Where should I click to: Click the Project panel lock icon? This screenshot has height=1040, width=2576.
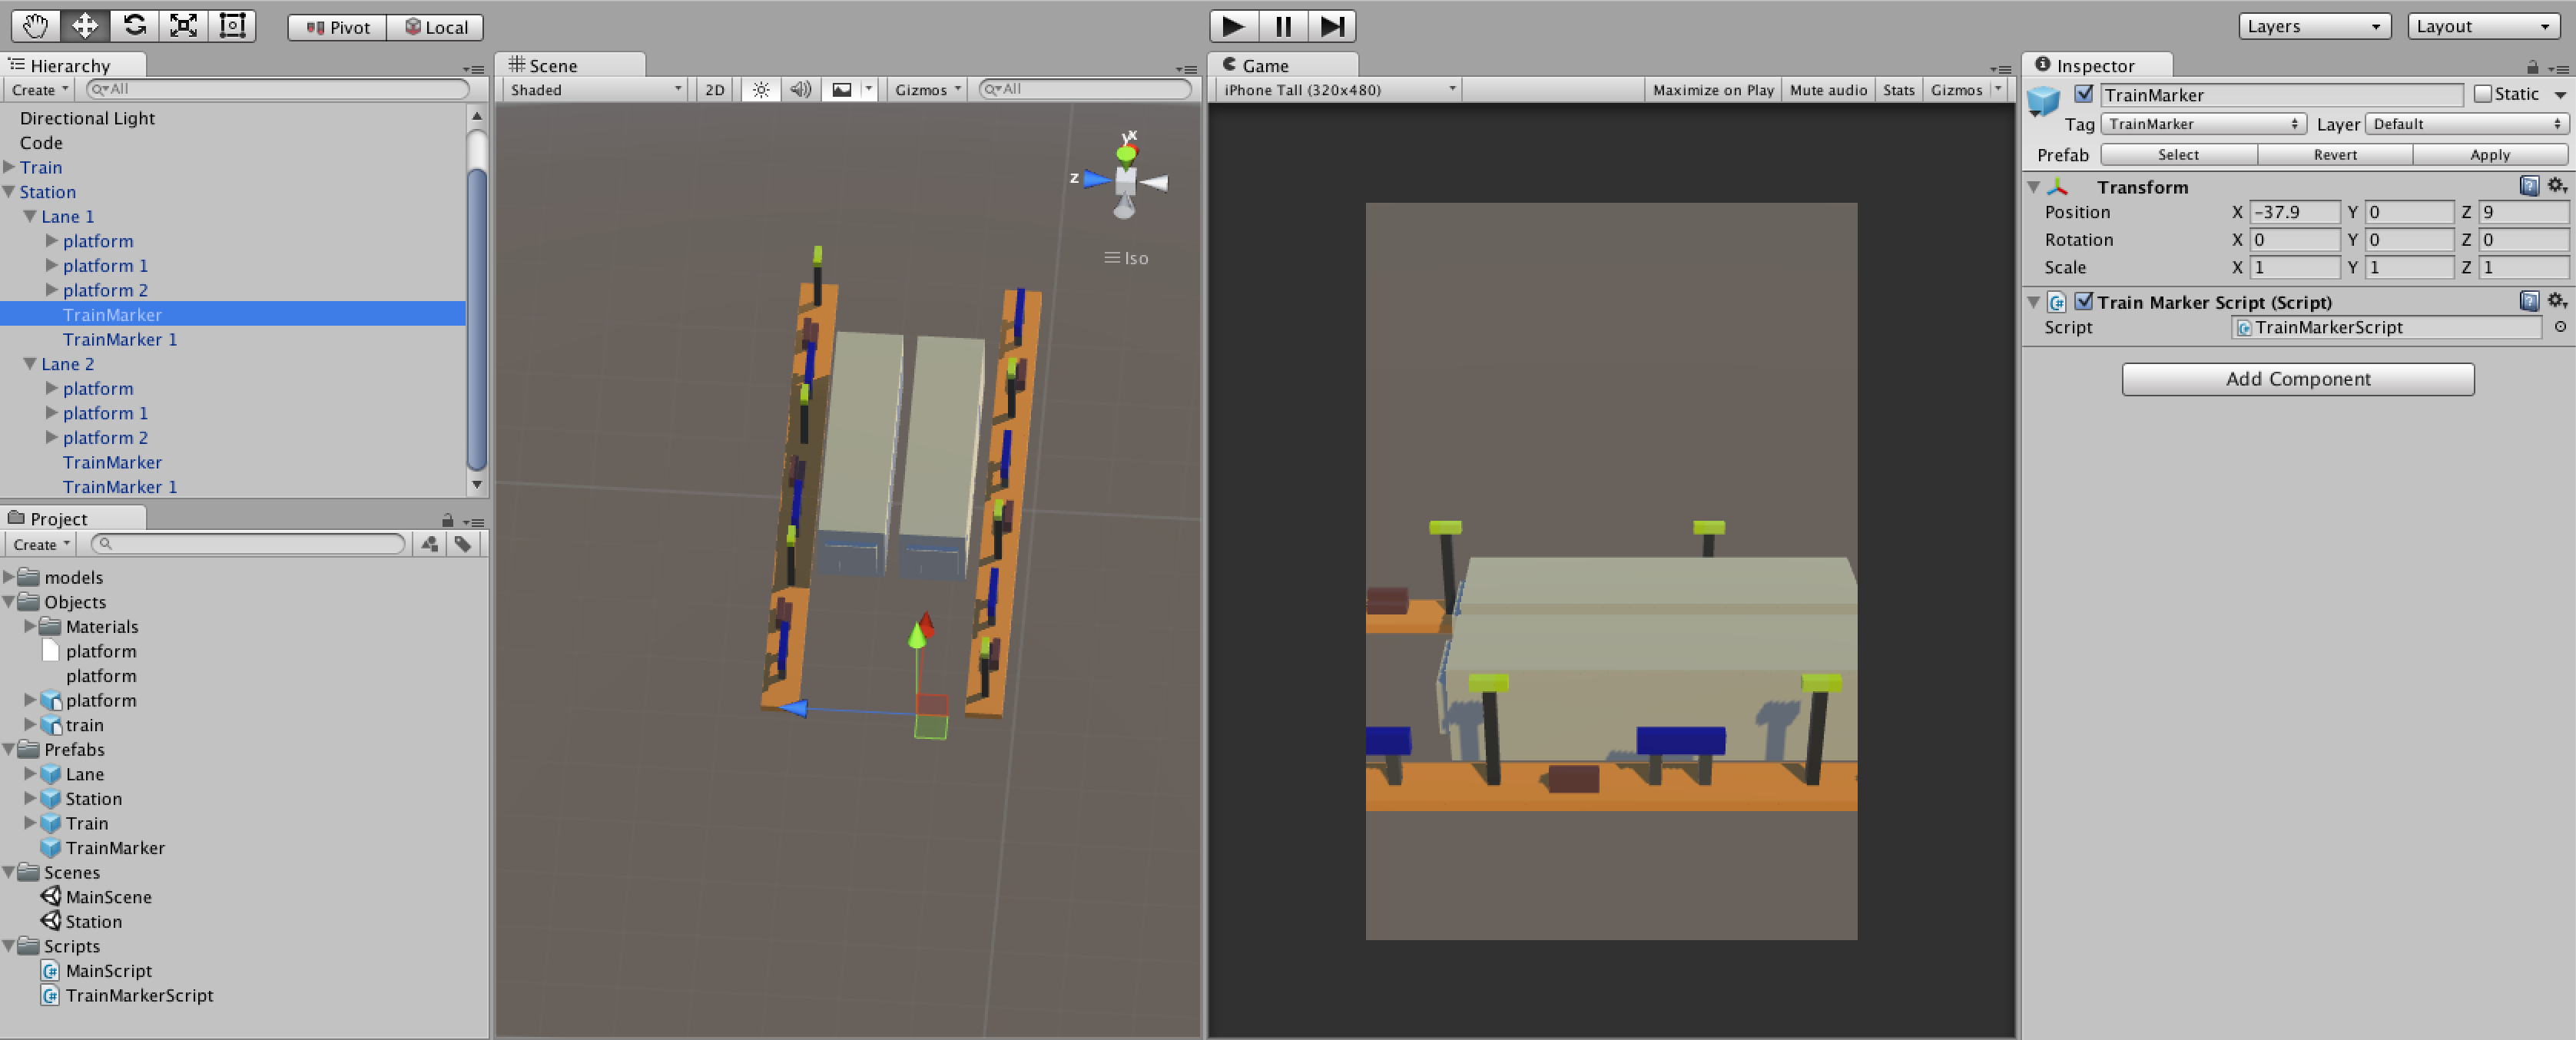pos(447,520)
